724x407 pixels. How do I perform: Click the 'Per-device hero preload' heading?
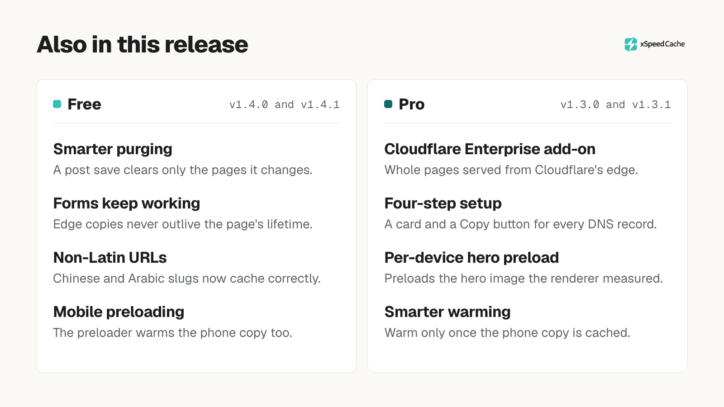tap(472, 258)
